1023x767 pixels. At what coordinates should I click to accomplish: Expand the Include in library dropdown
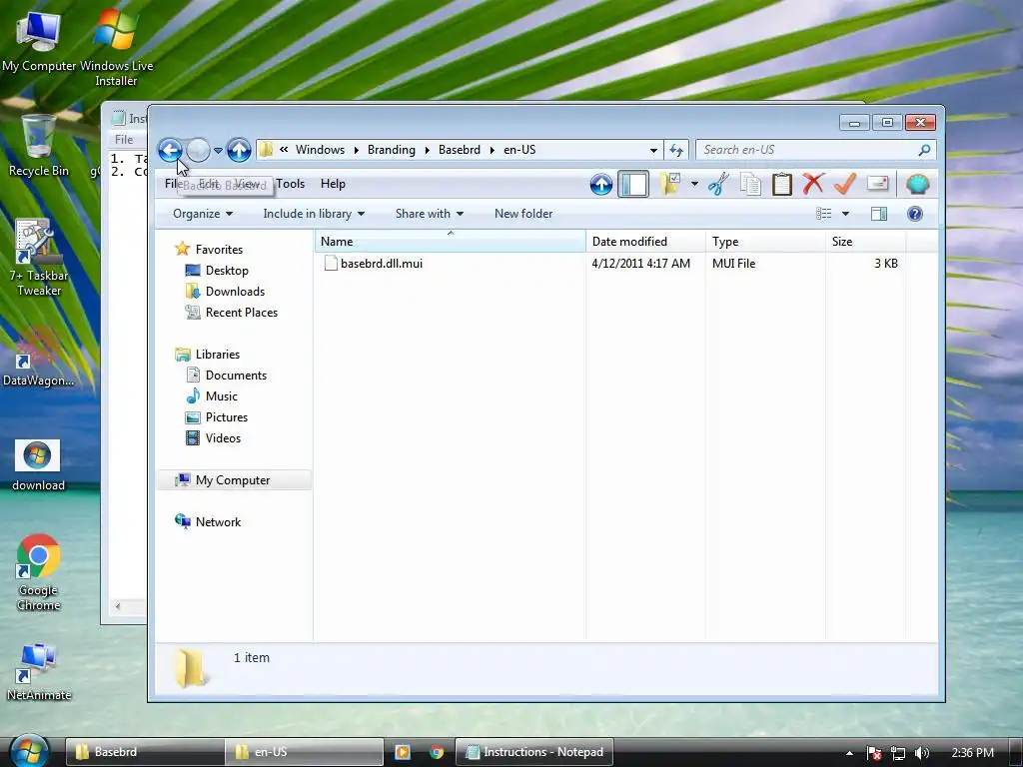314,214
